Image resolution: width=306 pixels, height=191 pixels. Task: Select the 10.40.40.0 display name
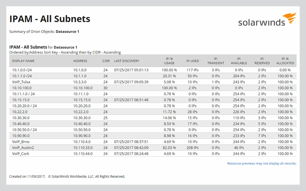click(x=21, y=124)
